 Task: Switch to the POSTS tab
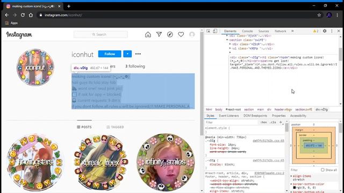tap(84, 127)
